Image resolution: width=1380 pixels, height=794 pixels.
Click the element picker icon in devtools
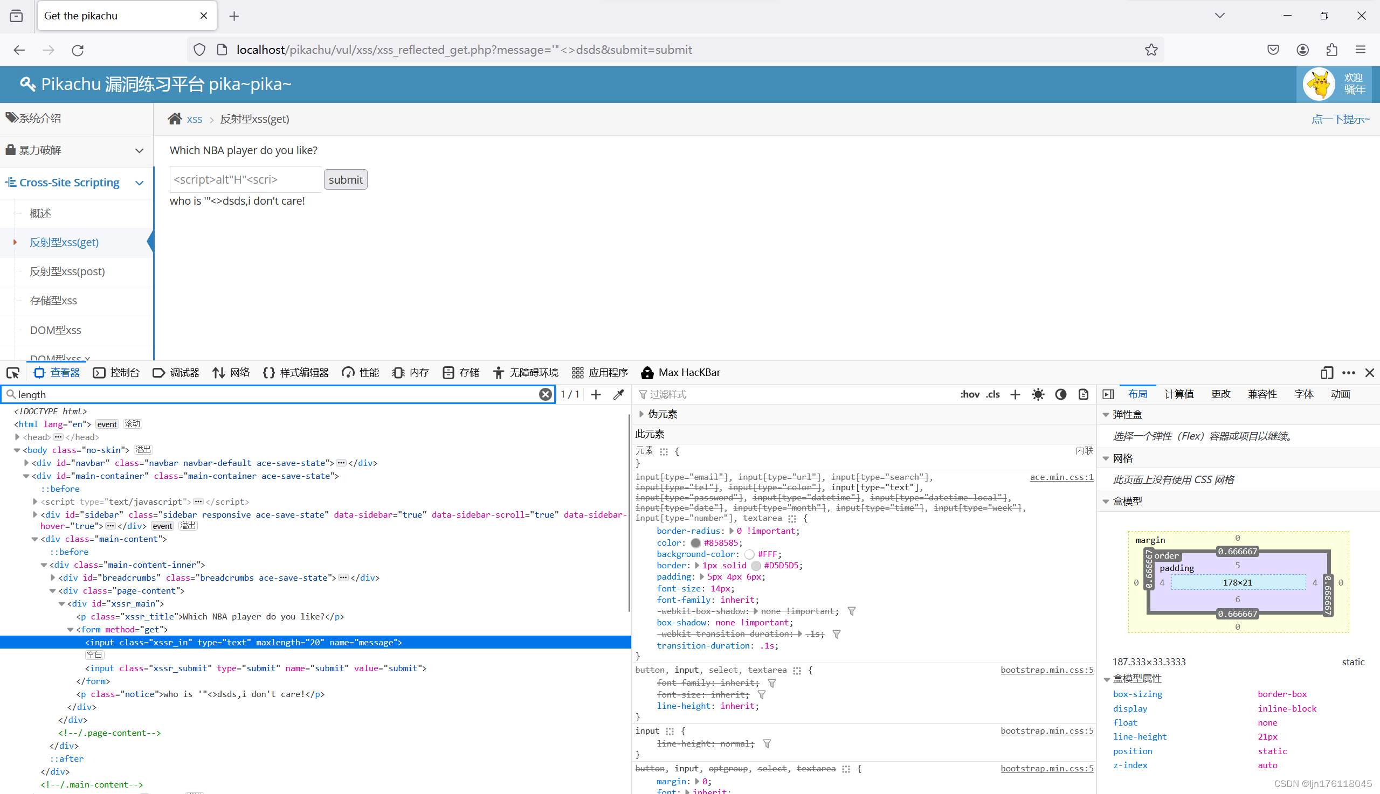tap(13, 372)
